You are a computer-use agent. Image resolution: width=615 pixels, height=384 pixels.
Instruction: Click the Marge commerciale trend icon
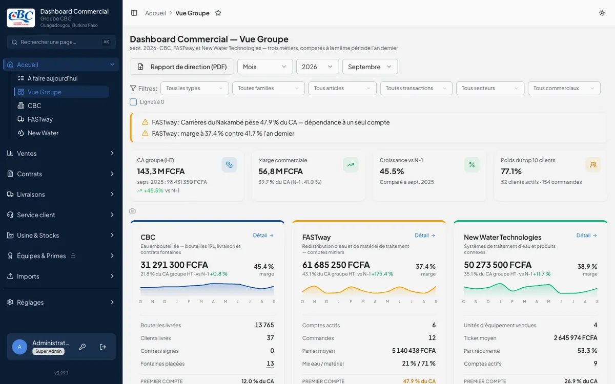point(351,165)
